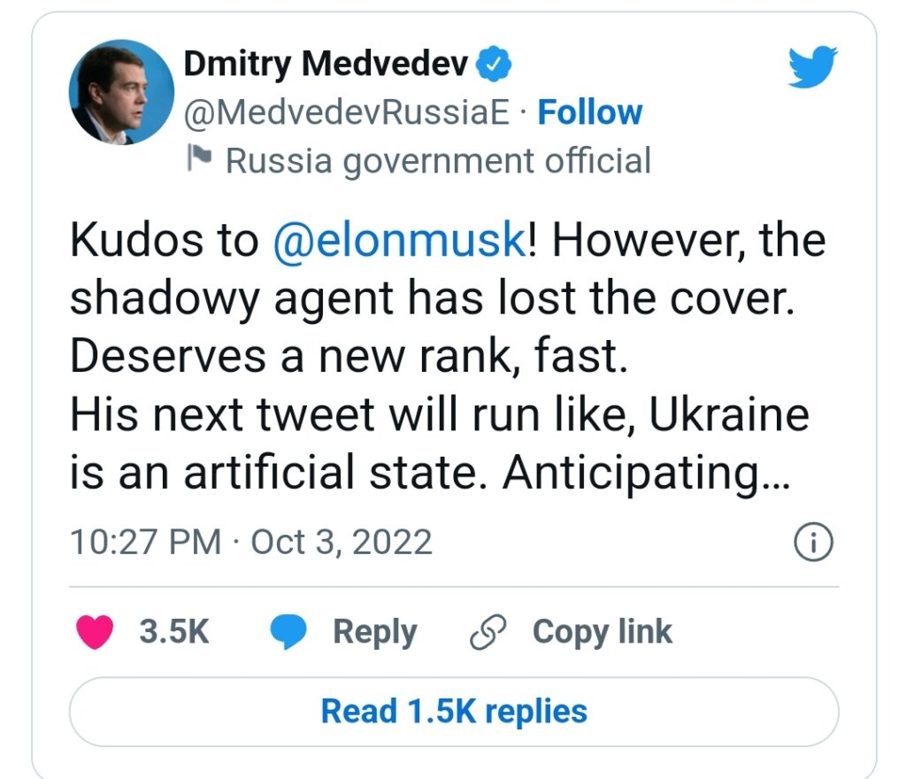906x779 pixels.
Task: Click the Dmitry Medvedev display name
Action: click(326, 64)
